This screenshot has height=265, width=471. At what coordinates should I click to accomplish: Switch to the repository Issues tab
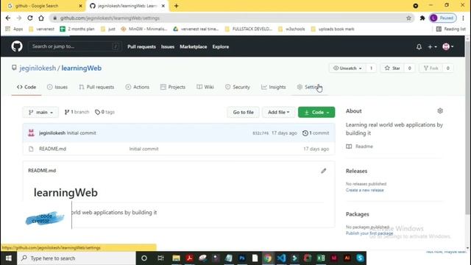click(x=57, y=87)
